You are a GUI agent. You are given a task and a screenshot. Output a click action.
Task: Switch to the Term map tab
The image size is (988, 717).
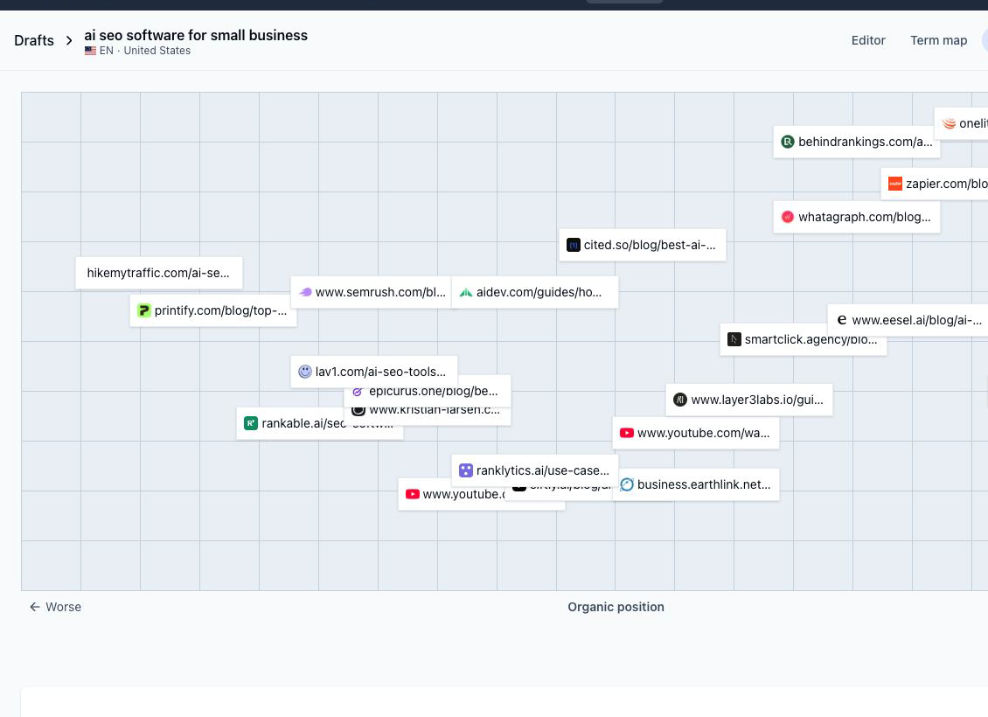938,40
